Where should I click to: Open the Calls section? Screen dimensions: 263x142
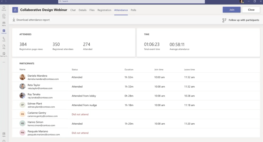pyautogui.click(x=4, y=39)
